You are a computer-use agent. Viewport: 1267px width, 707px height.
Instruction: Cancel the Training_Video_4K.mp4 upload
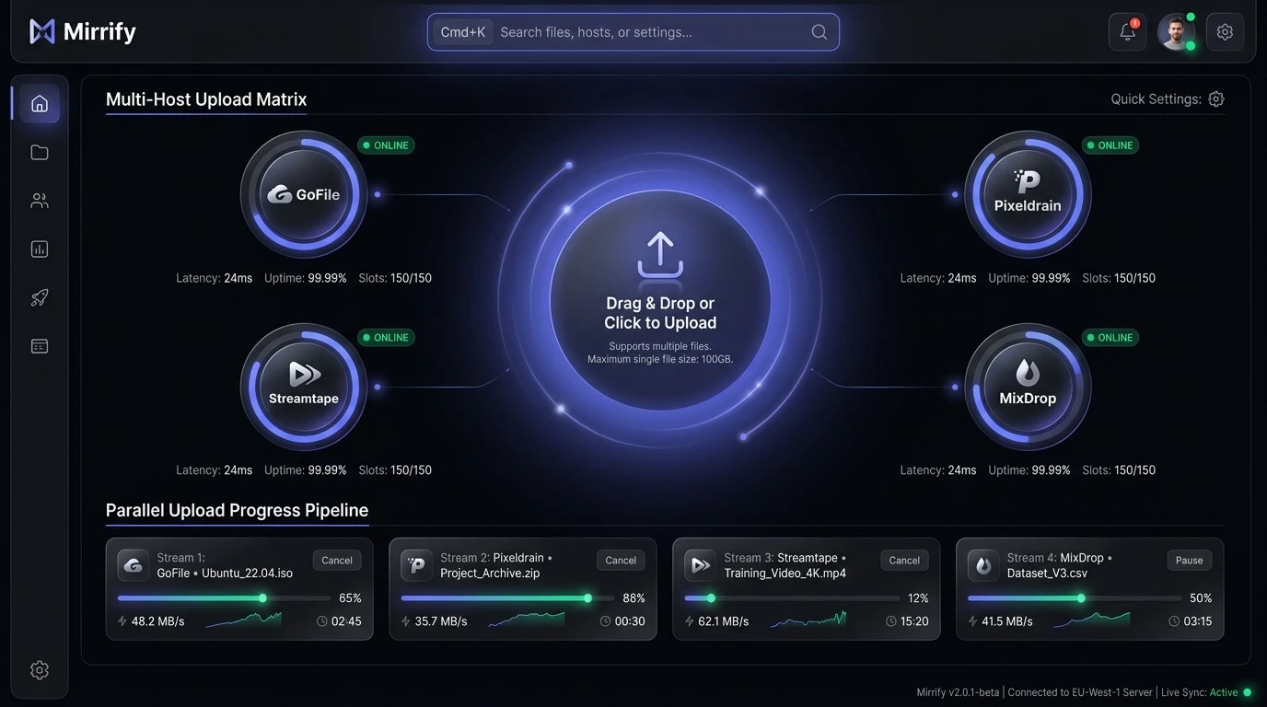click(x=904, y=561)
